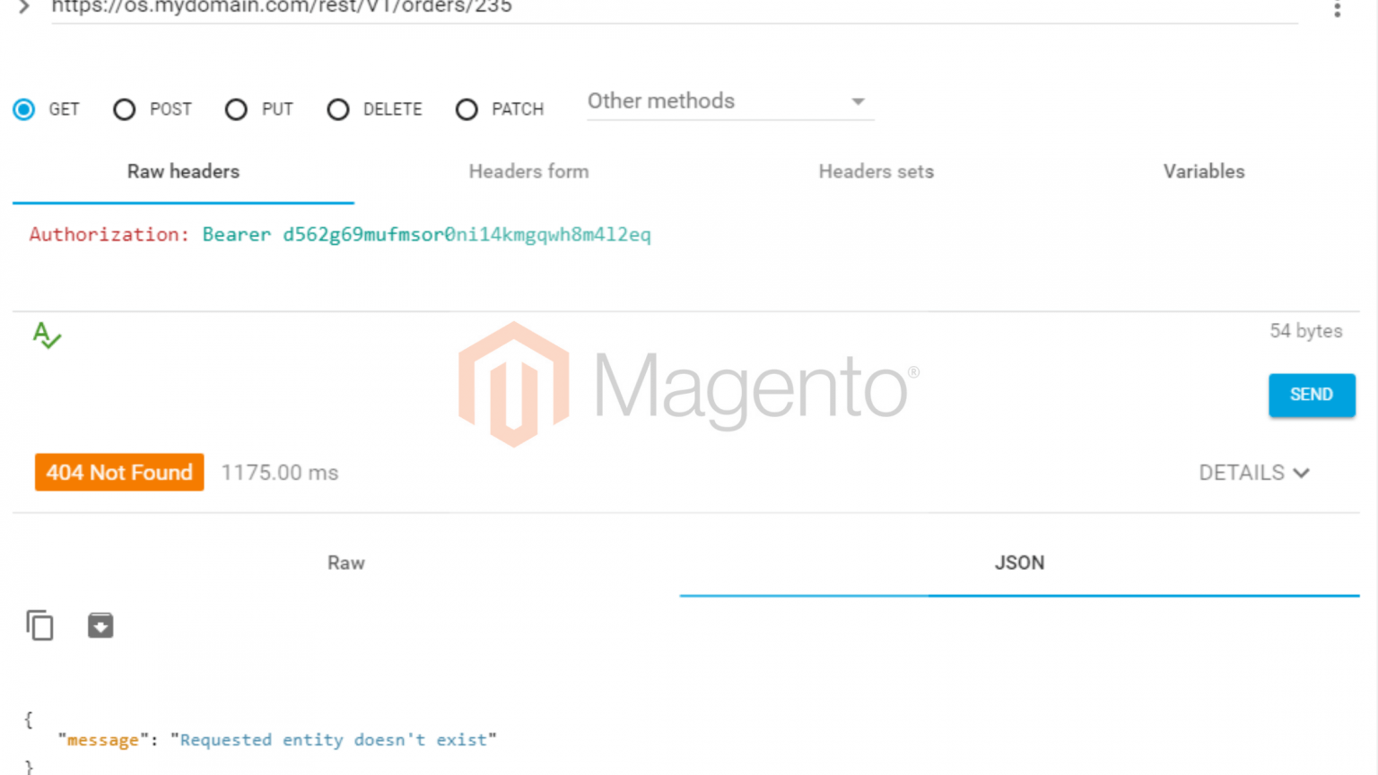1378x775 pixels.
Task: Expand the response DETAILS section
Action: [x=1254, y=473]
